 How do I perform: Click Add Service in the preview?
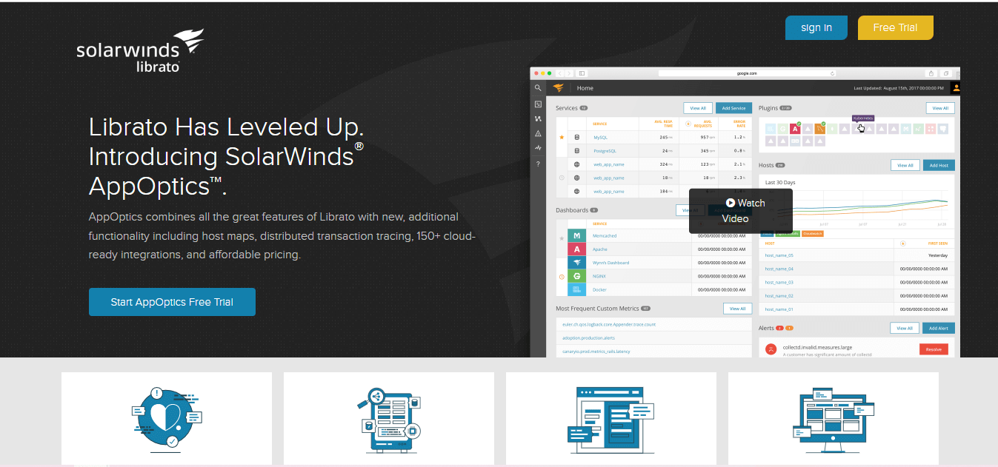(x=733, y=108)
